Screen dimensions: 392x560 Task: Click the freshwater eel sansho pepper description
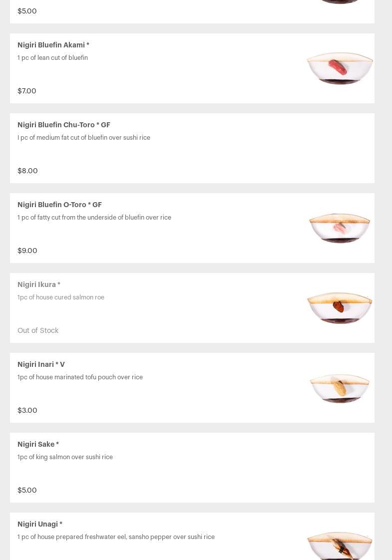pos(116,537)
